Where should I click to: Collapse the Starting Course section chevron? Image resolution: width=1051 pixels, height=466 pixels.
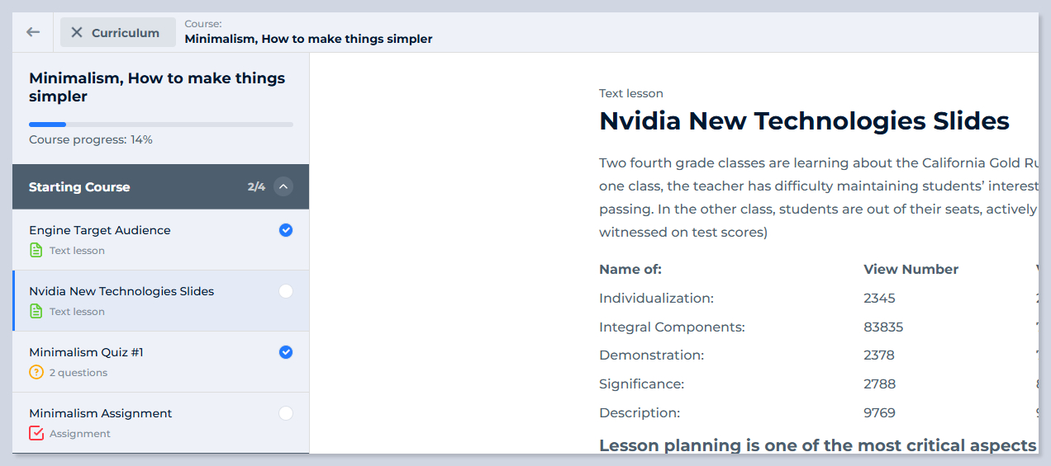283,186
